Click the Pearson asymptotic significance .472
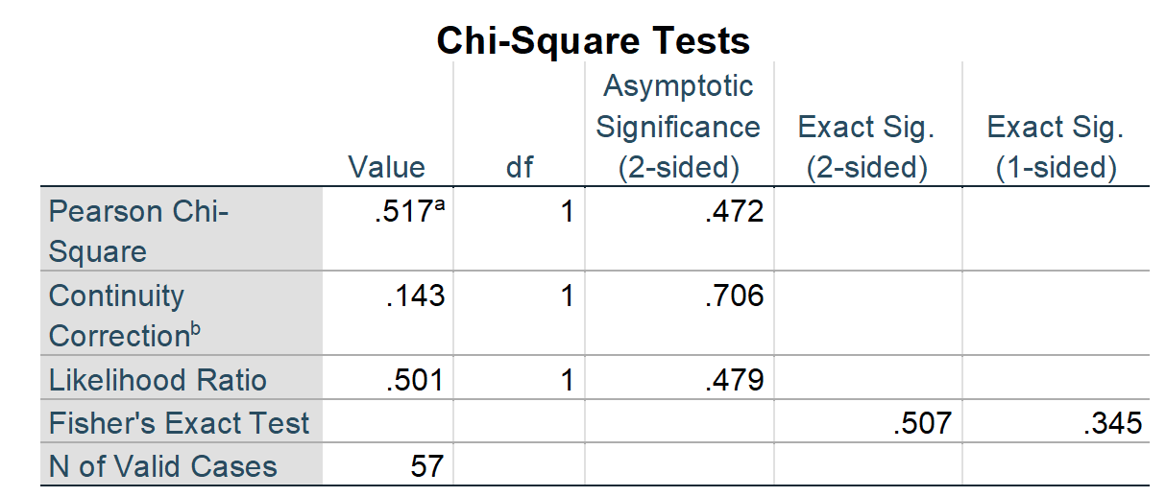This screenshot has height=497, width=1166. coord(734,211)
